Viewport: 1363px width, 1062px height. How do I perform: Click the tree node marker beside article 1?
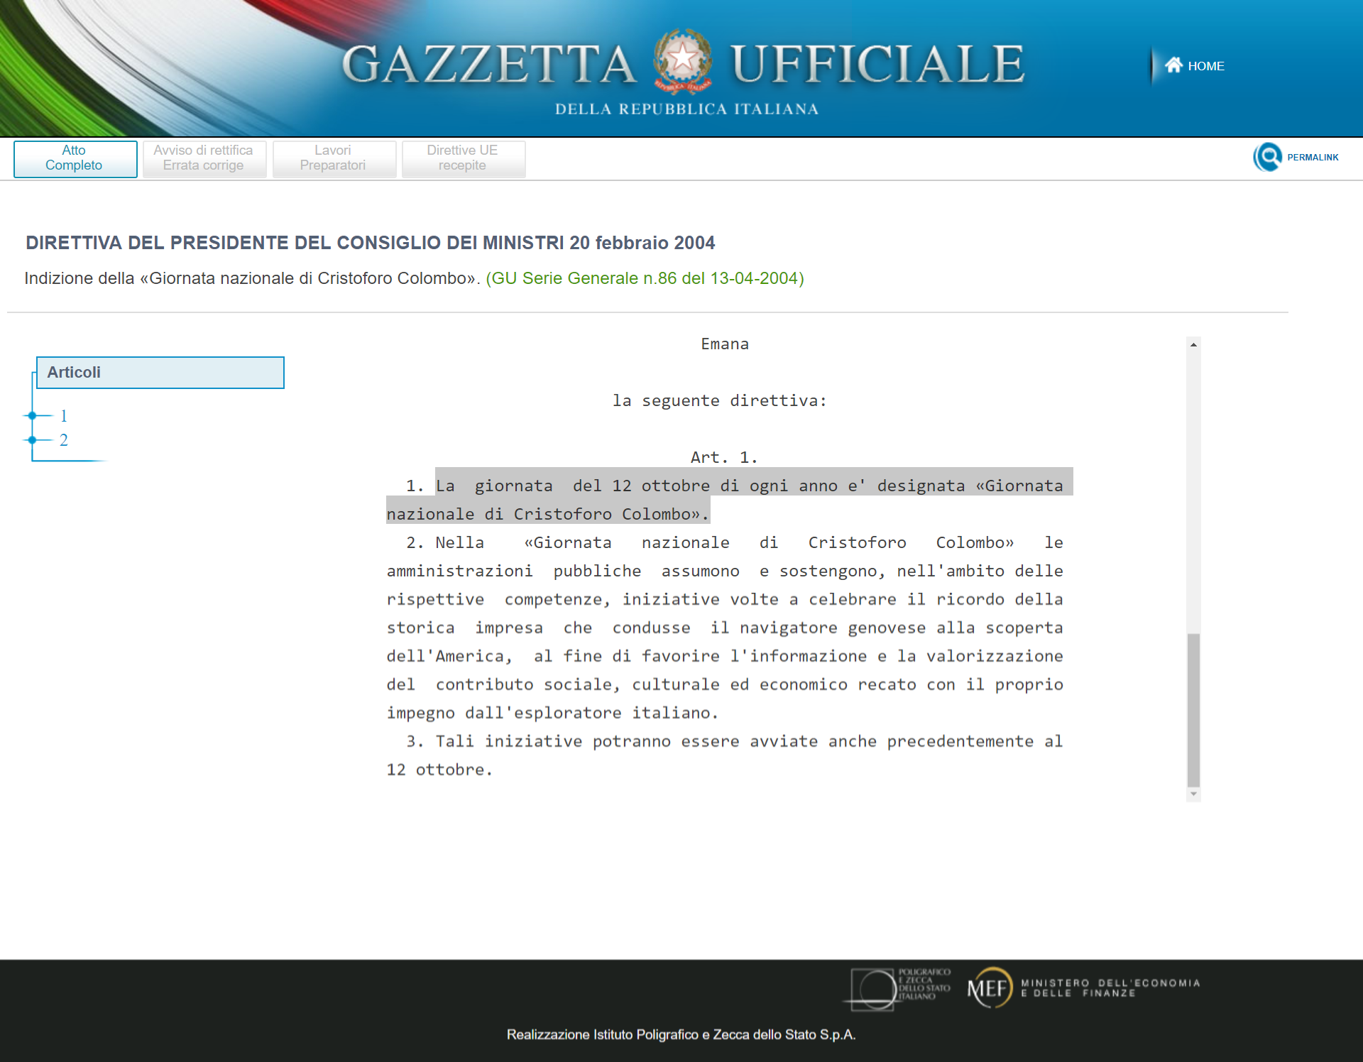click(x=32, y=415)
